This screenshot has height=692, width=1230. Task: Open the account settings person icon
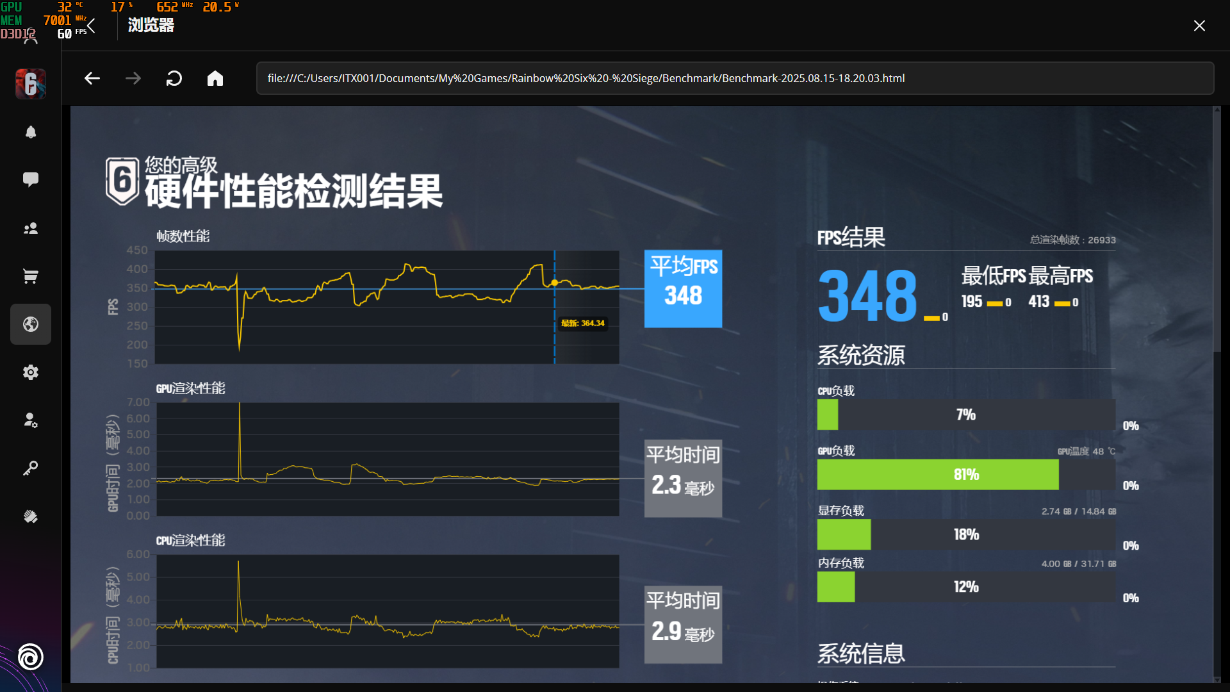pos(31,420)
